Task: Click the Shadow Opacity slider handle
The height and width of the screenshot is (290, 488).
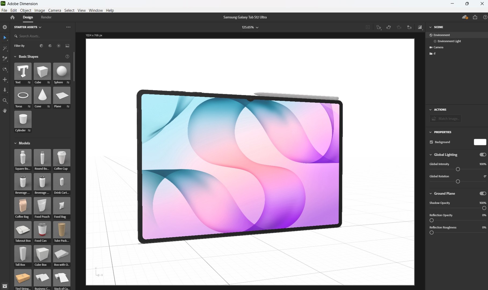Action: pos(484,208)
